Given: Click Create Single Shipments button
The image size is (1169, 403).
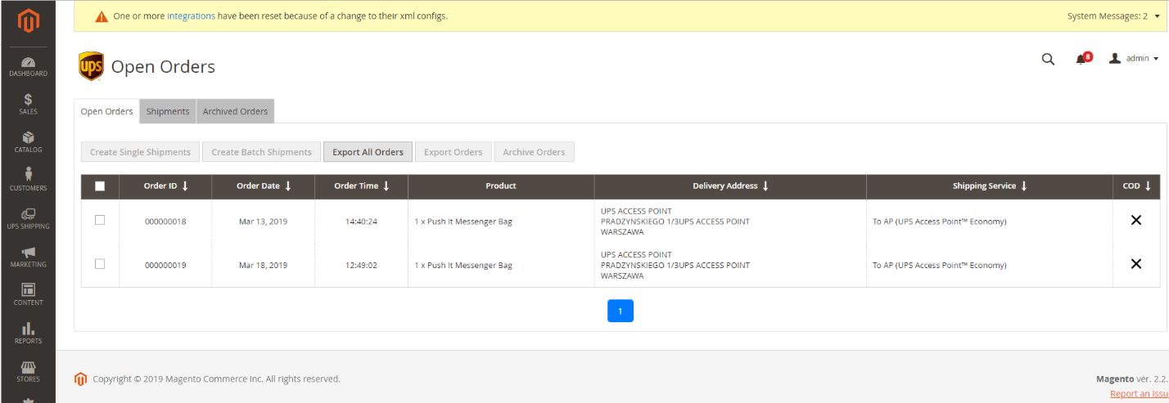Looking at the screenshot, I should pos(140,152).
